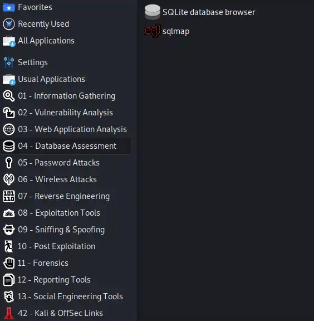This screenshot has width=314, height=321.
Task: Click the SQLite database browser icon
Action: pyautogui.click(x=153, y=12)
